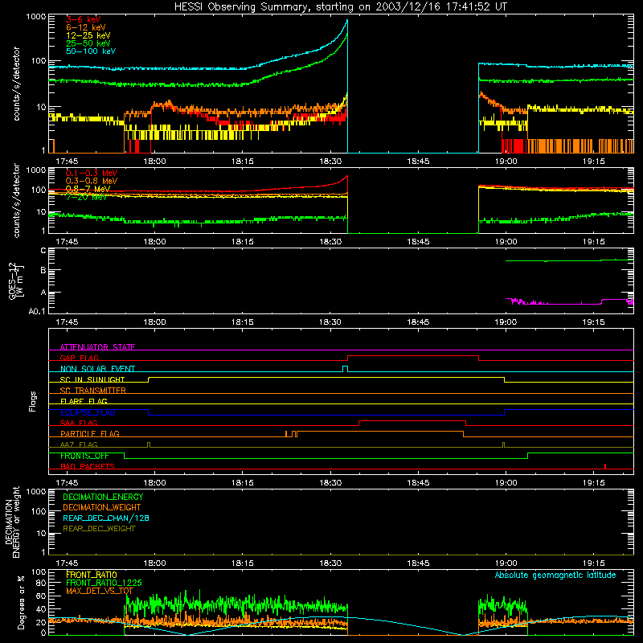Click the green GOES-12 flux trace

[570, 260]
